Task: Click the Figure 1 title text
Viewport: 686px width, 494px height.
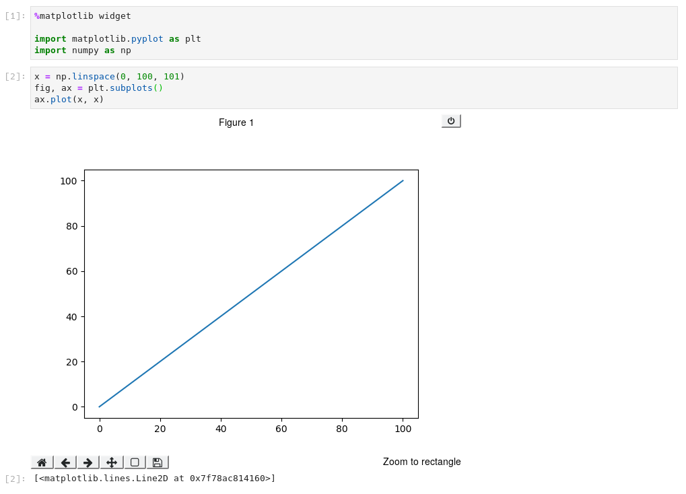Action: pos(236,122)
